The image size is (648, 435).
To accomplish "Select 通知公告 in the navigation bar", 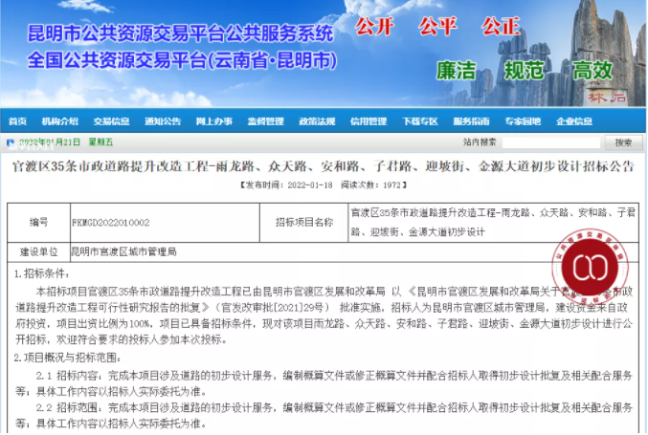I will [x=163, y=121].
